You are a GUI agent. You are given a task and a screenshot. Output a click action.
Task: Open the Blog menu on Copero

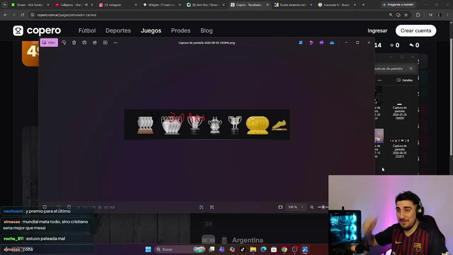207,30
